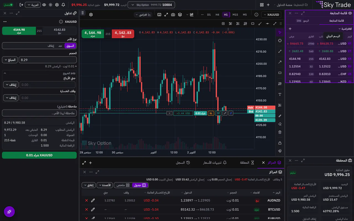Screen dimensions: 354x221
Task: Click the notifications bell in top bar
Action: click(63, 5)
